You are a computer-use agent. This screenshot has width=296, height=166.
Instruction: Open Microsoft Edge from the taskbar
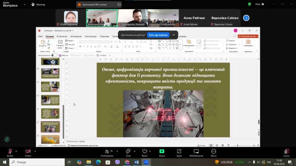tap(98, 162)
